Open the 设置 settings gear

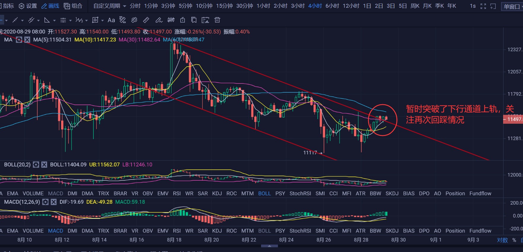tap(28, 6)
